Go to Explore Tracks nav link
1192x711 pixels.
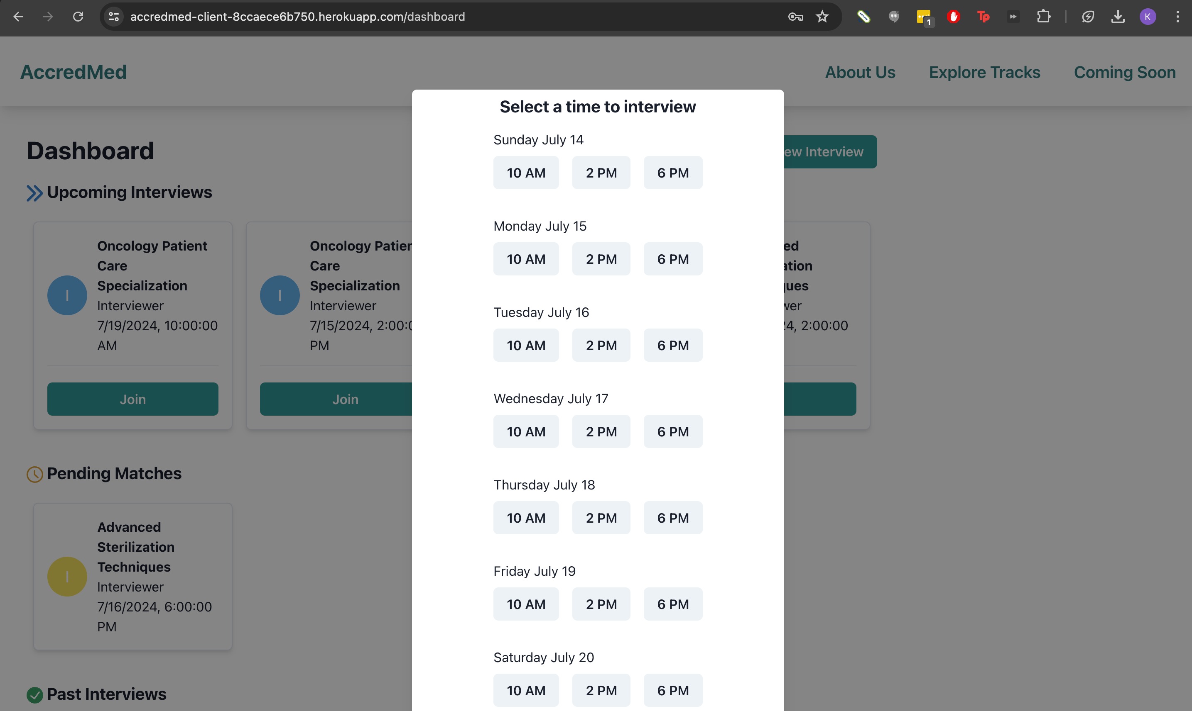[x=984, y=72]
